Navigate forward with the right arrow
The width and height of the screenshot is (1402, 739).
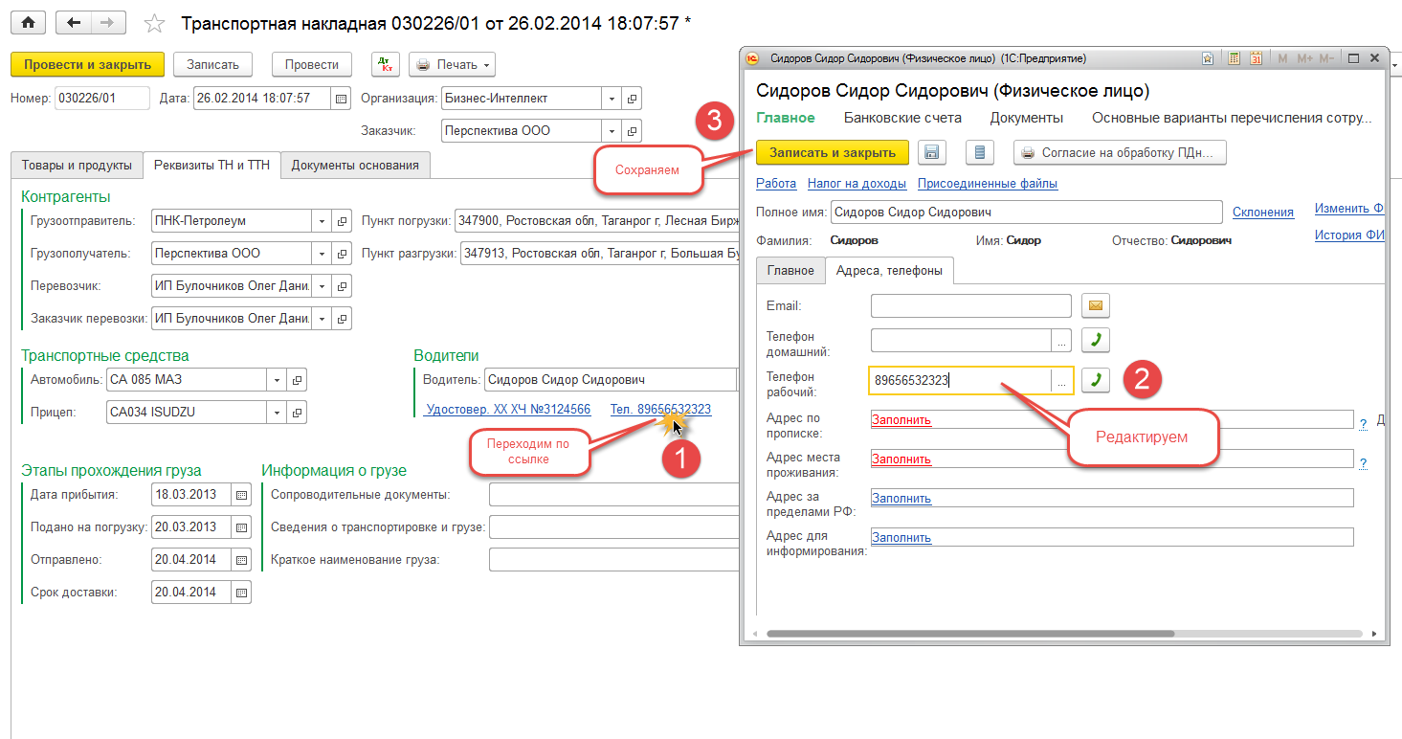107,22
